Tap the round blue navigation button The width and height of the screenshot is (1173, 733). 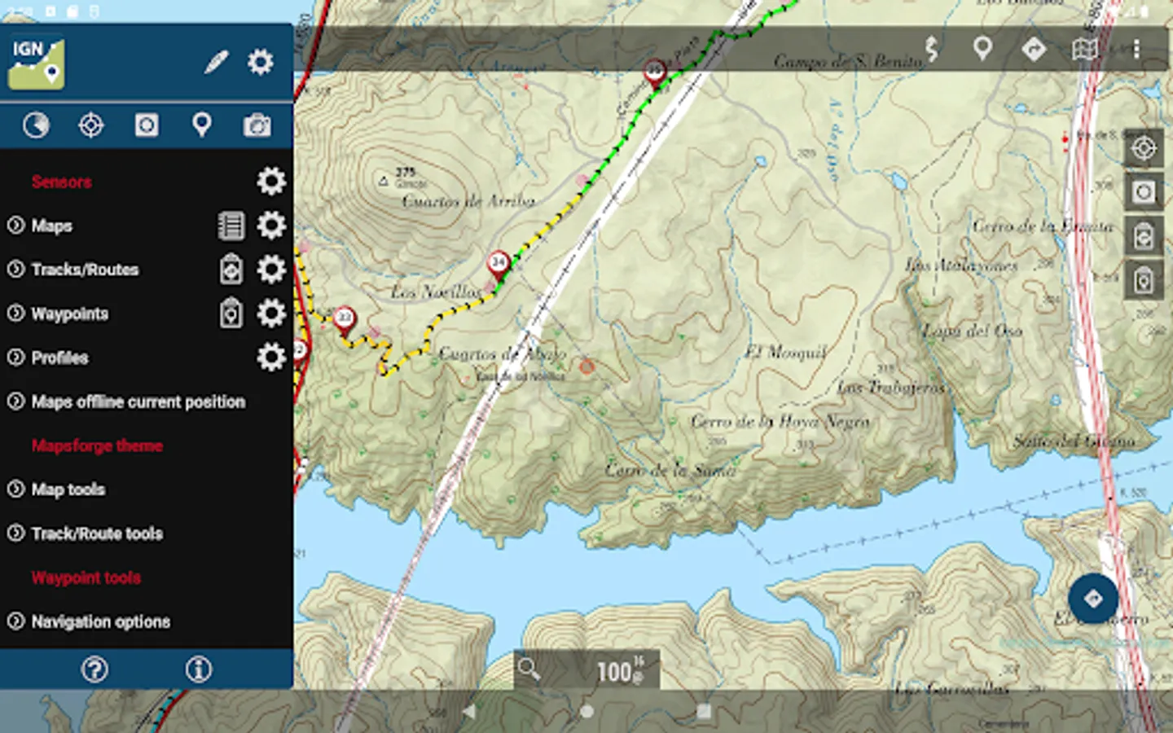tap(1093, 599)
